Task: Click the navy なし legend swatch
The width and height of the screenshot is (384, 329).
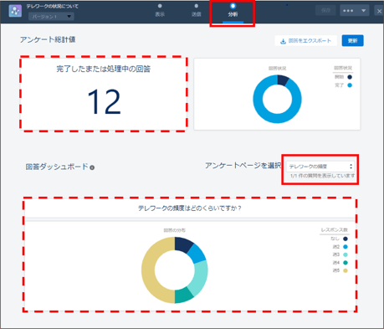Action: (346, 239)
